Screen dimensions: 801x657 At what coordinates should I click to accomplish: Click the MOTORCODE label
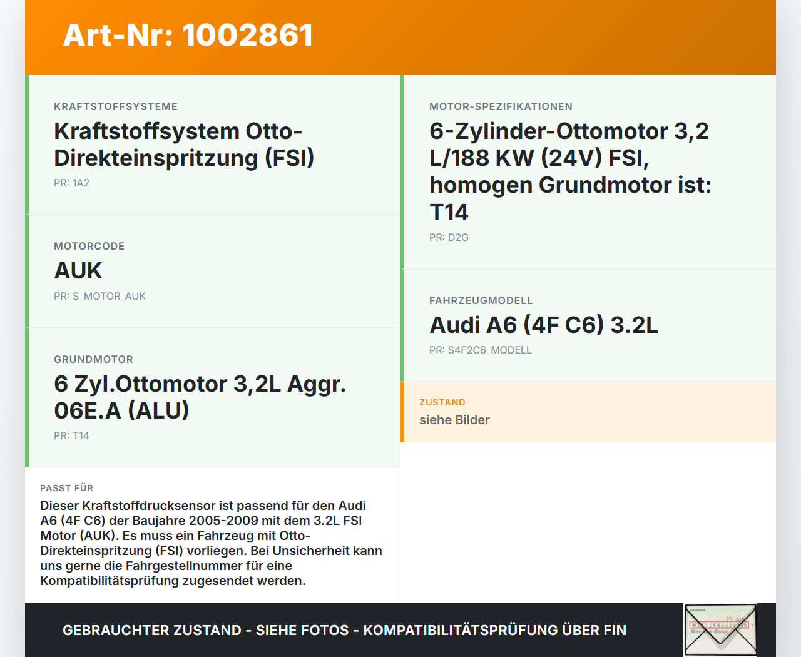point(89,246)
